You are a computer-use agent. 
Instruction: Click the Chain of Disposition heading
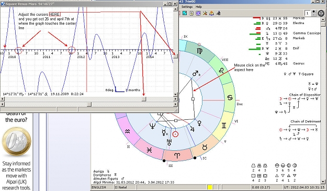305,95
